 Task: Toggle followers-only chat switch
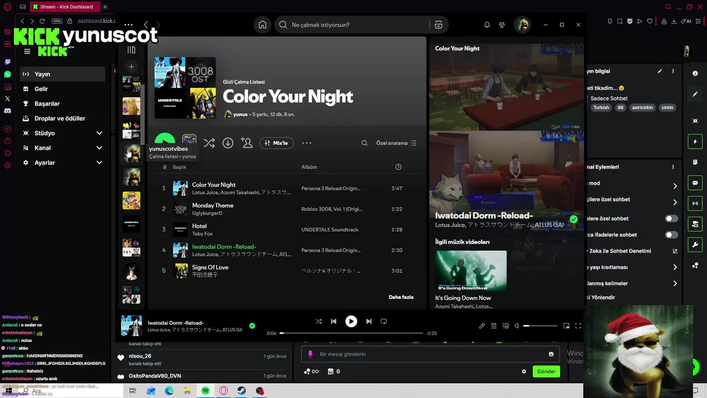point(671,219)
